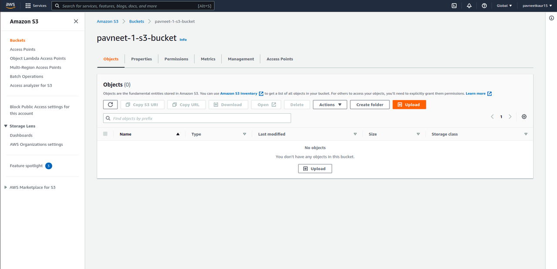Screen dimensions: 557x269
Task: Open the bucket Info link
Action: tap(183, 39)
